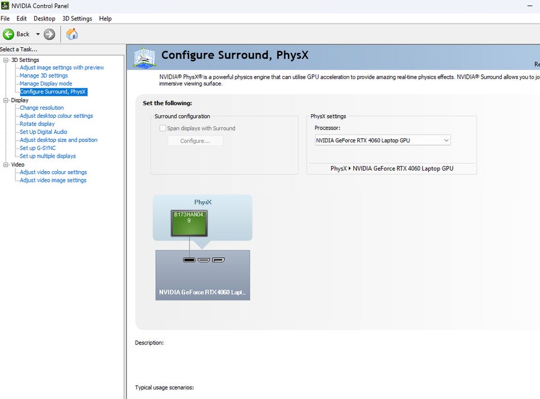Open Change resolution page
This screenshot has height=399, width=540.
click(42, 108)
